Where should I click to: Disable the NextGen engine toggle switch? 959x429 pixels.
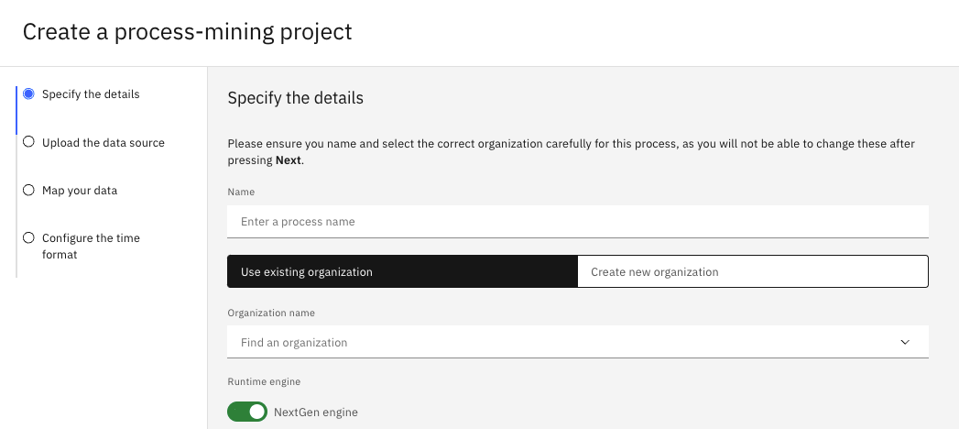coord(247,412)
